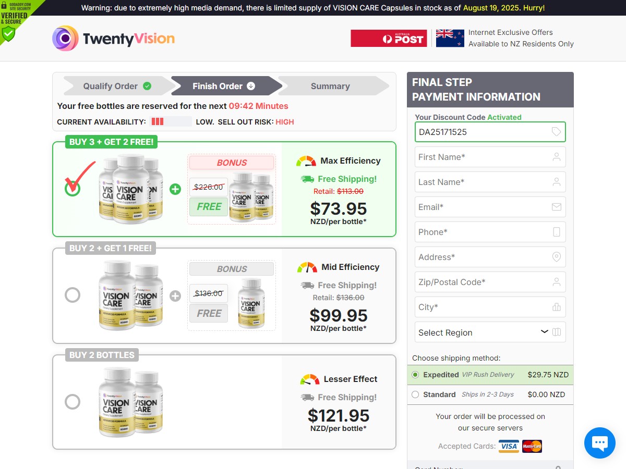
Task: Click the Australia Post logo
Action: (389, 39)
